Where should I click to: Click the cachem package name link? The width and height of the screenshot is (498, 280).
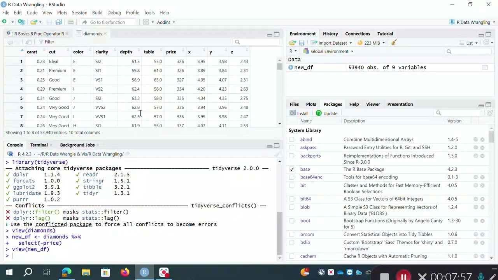click(308, 256)
